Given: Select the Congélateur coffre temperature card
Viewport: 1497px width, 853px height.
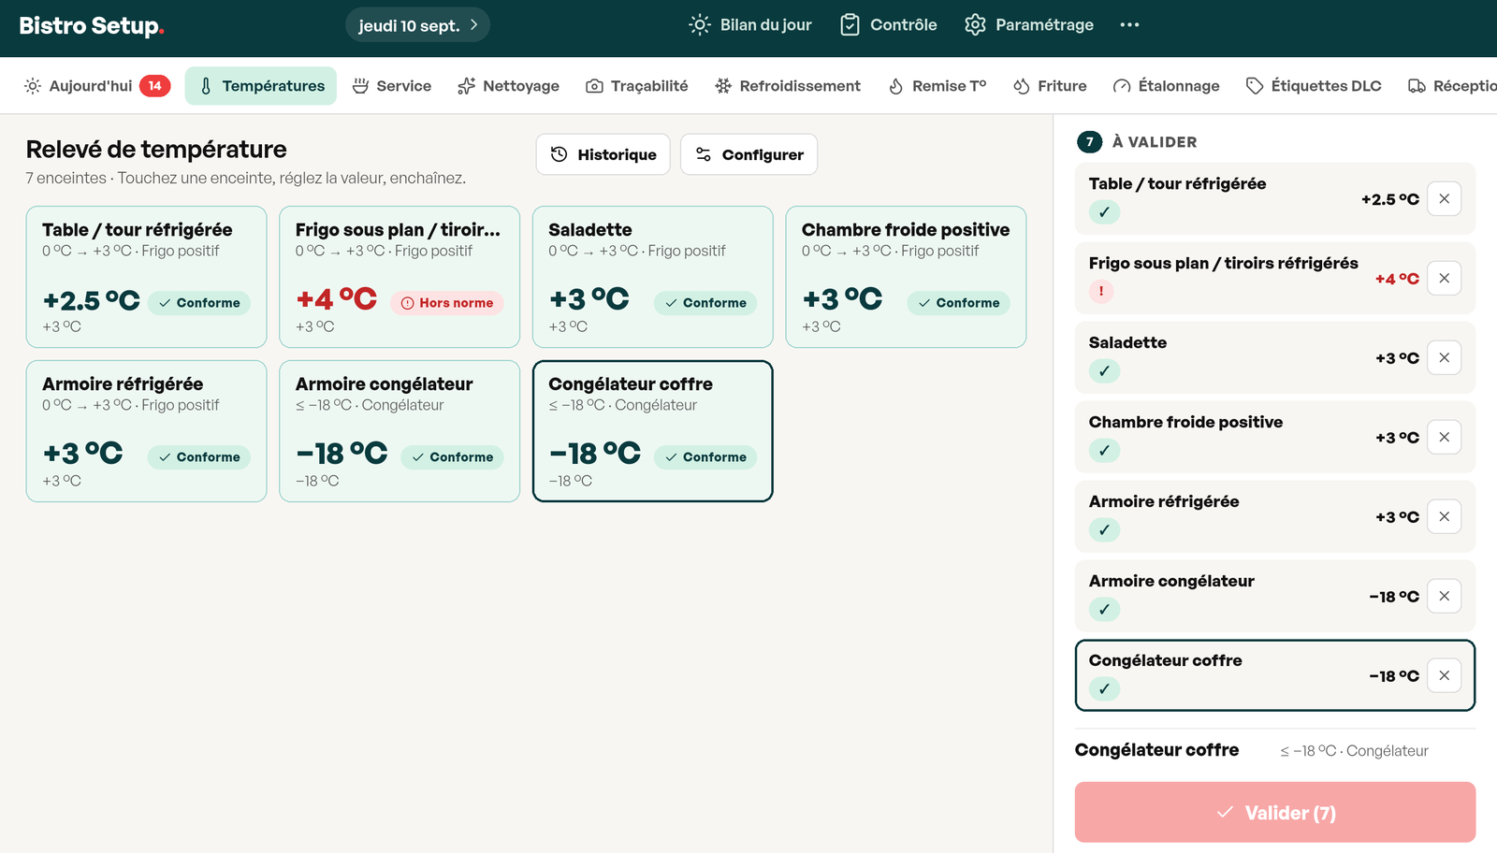Looking at the screenshot, I should (653, 431).
